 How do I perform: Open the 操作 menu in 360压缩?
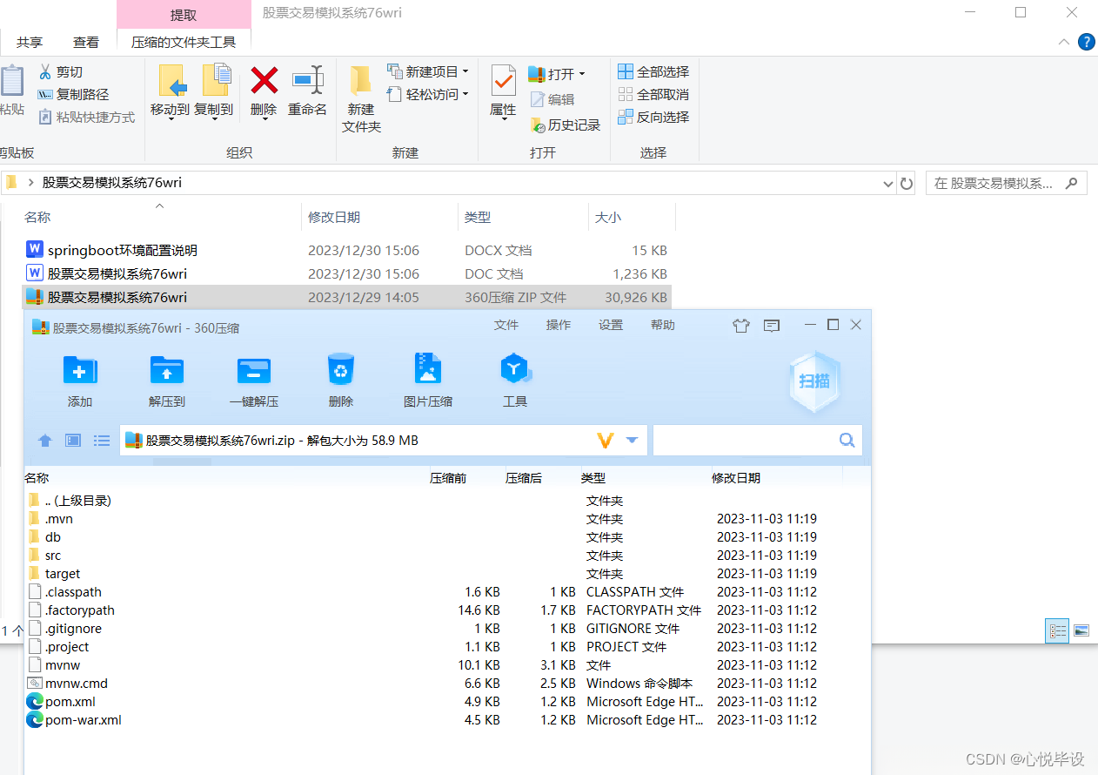pyautogui.click(x=559, y=325)
